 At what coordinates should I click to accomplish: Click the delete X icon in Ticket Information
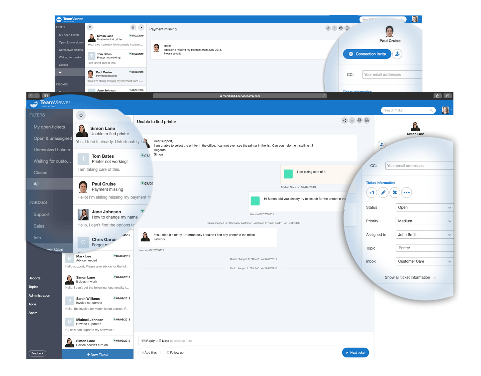tap(395, 193)
